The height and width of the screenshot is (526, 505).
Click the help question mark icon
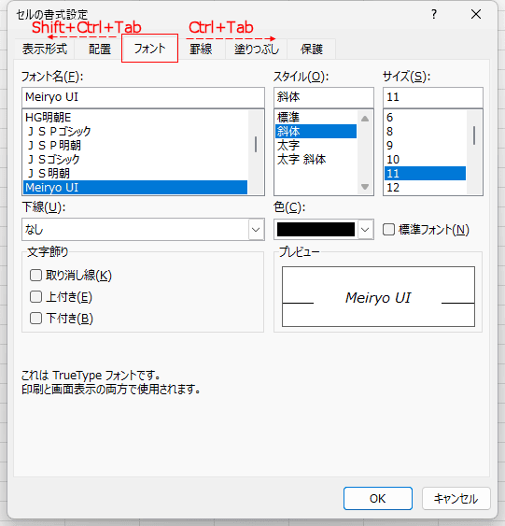(434, 14)
